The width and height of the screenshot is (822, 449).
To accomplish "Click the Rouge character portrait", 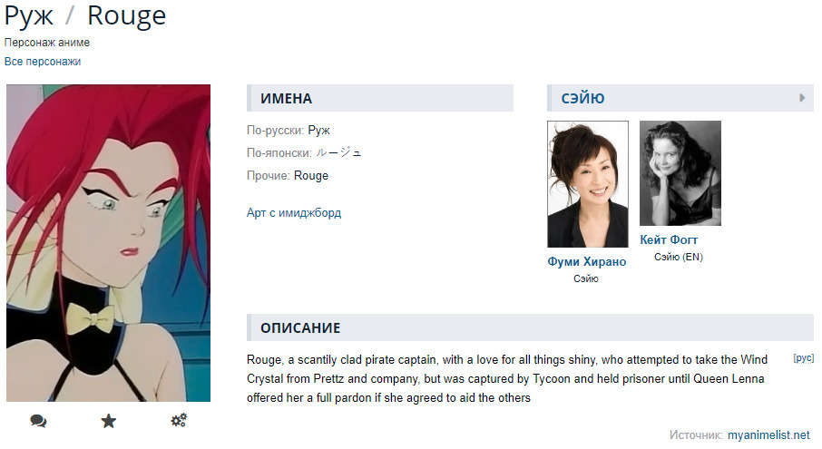I will [x=108, y=242].
